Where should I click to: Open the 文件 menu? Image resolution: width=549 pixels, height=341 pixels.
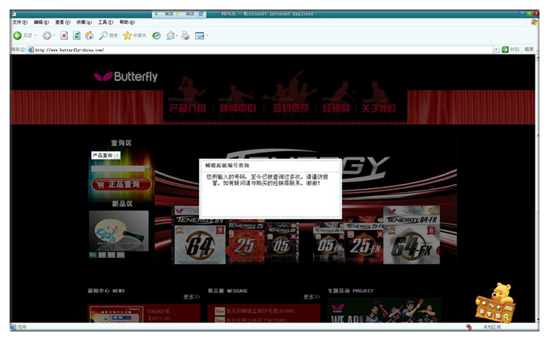tap(20, 22)
